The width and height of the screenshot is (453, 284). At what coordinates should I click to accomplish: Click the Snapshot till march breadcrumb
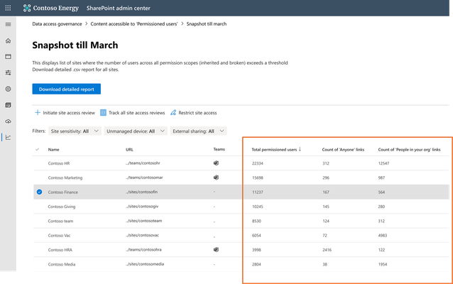207,24
